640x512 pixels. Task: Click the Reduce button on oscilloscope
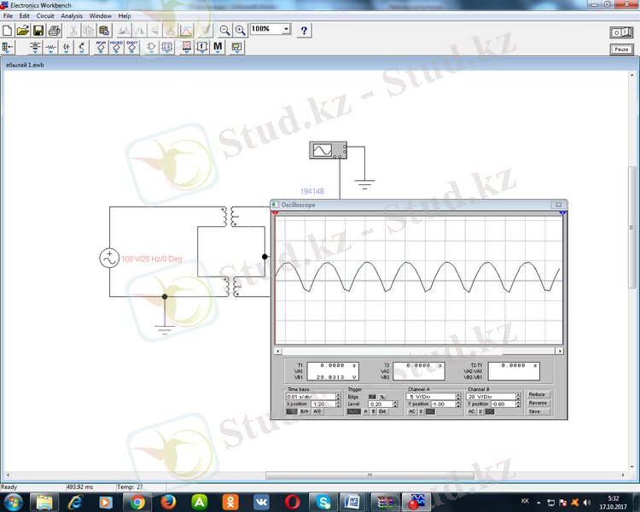point(537,395)
